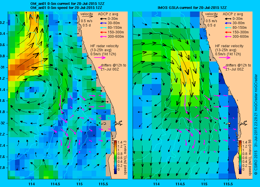Click the drifter marker beside 'drifters @12h', OM_an01 panel
The height and width of the screenshot is (187, 260).
[100, 67]
